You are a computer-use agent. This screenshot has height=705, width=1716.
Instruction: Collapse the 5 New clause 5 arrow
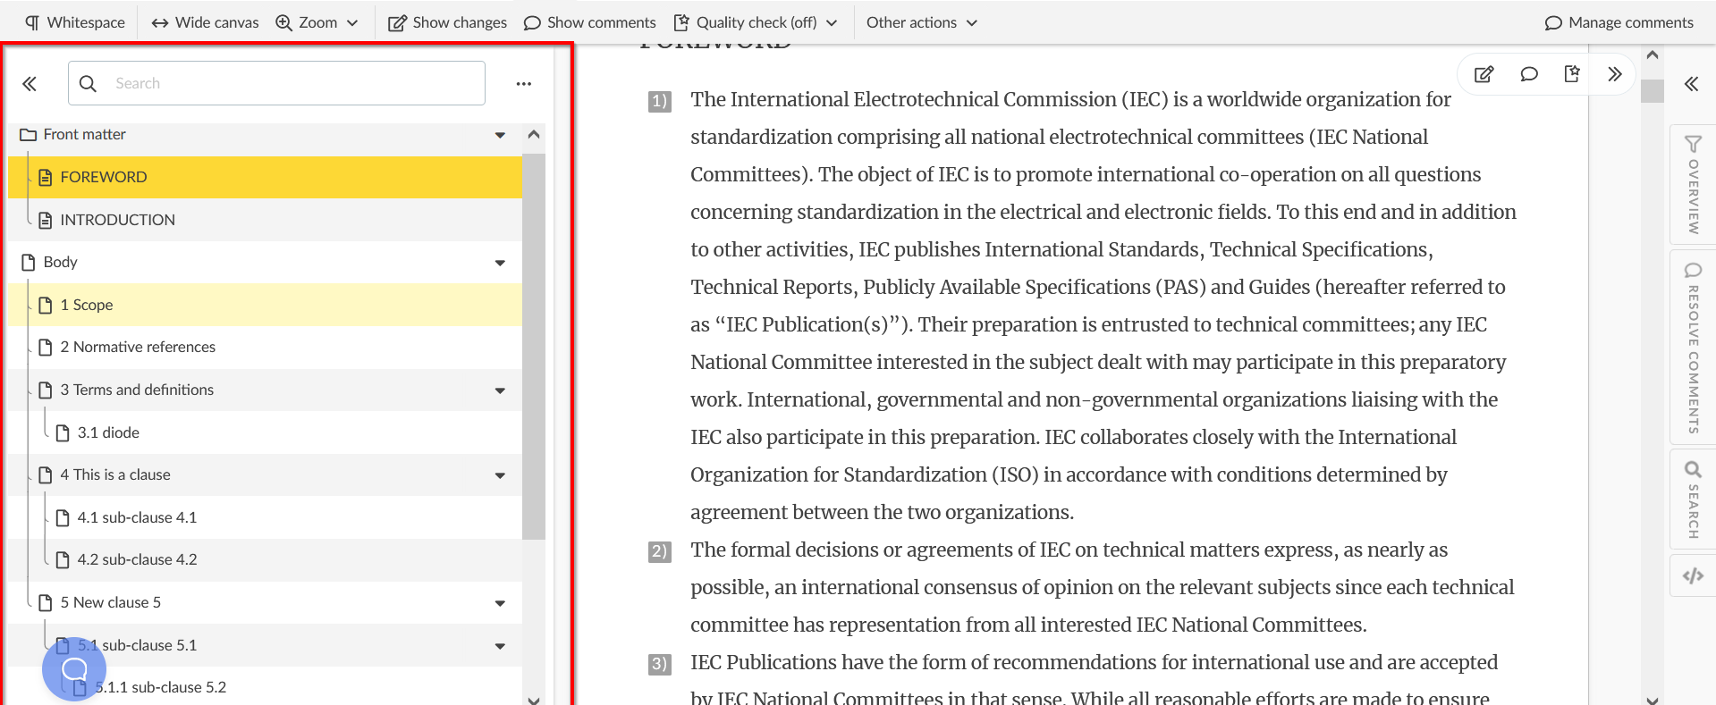tap(500, 603)
